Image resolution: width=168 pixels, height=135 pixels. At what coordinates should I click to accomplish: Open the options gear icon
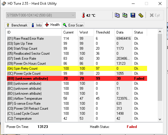click(x=141, y=15)
